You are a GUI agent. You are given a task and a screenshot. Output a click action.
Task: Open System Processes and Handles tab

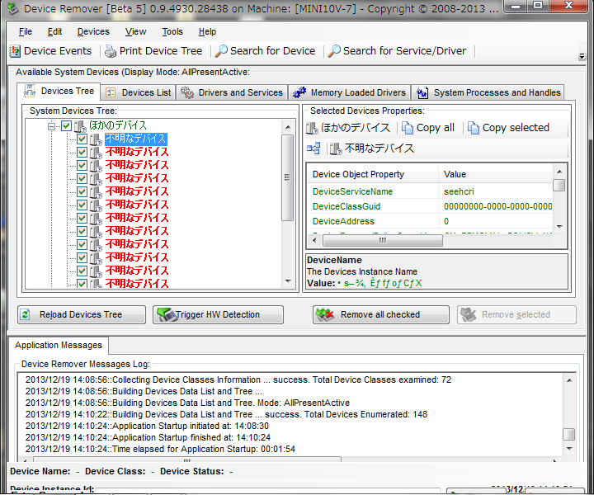pyautogui.click(x=488, y=92)
